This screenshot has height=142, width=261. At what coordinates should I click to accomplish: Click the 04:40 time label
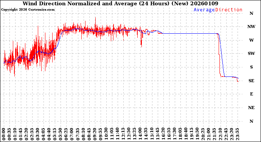click(49, 134)
